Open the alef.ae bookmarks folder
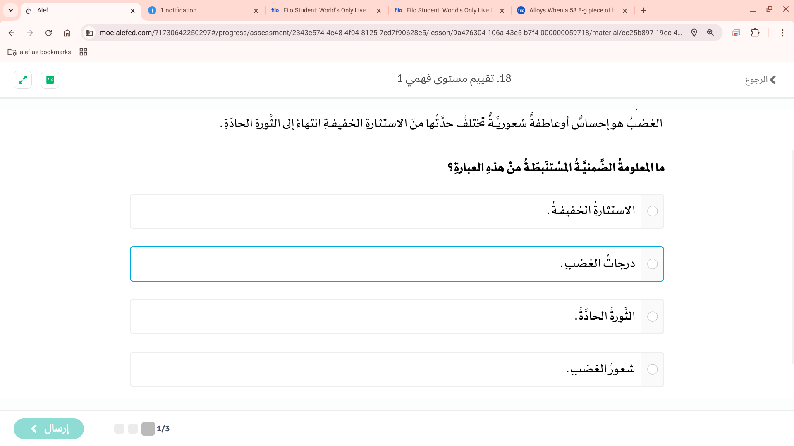 [40, 52]
